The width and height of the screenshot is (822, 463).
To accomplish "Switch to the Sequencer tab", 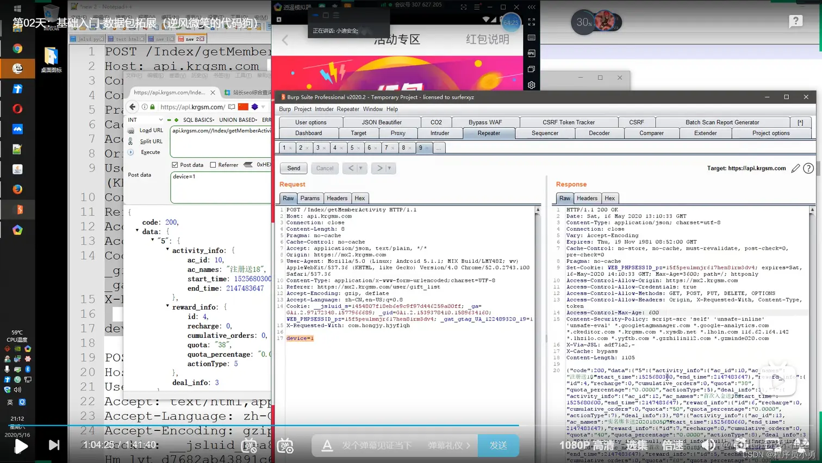I will tap(545, 133).
